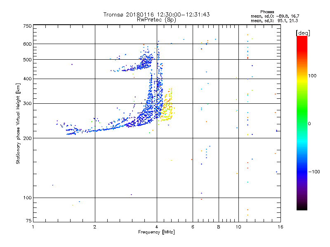Click the x-axis '6' tick label

click(193, 227)
